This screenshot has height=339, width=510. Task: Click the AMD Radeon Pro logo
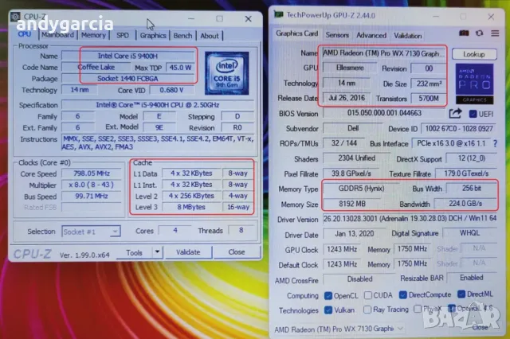point(474,84)
